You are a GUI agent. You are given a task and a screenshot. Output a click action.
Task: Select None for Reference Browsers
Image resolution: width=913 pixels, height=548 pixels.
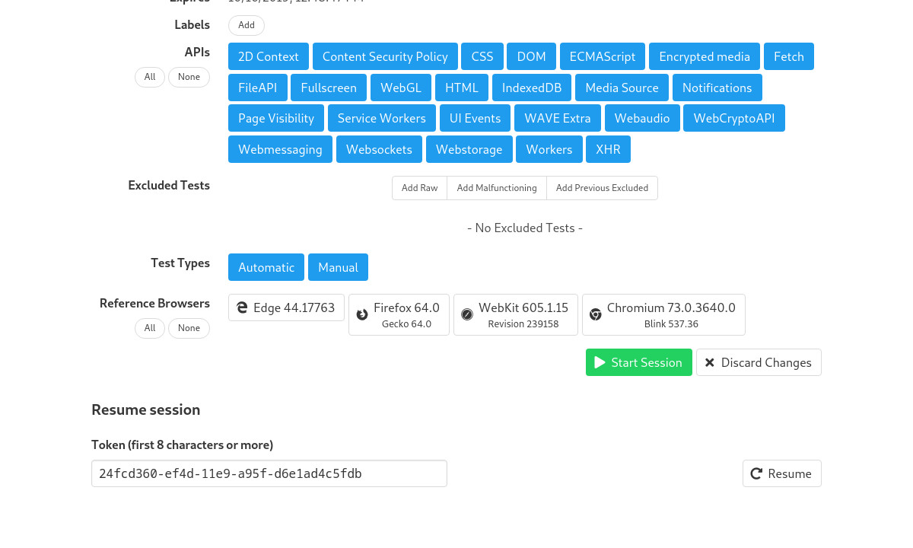pos(189,328)
